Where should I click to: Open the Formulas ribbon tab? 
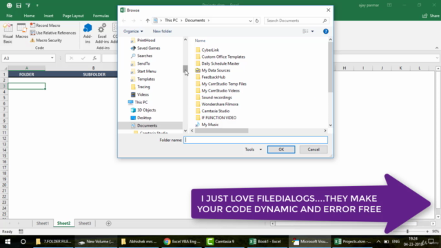click(101, 16)
